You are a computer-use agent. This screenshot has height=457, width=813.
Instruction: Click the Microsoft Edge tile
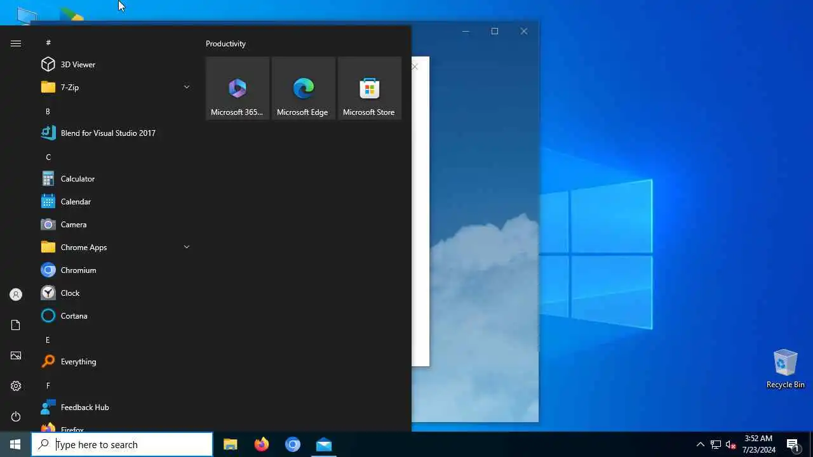pos(304,88)
